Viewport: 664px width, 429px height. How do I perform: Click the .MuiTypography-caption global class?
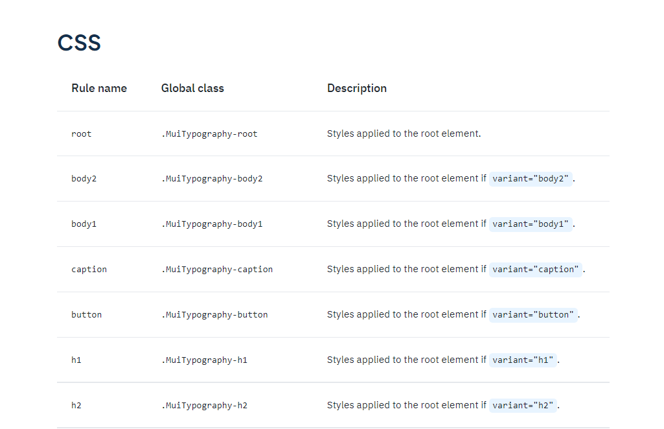click(217, 270)
